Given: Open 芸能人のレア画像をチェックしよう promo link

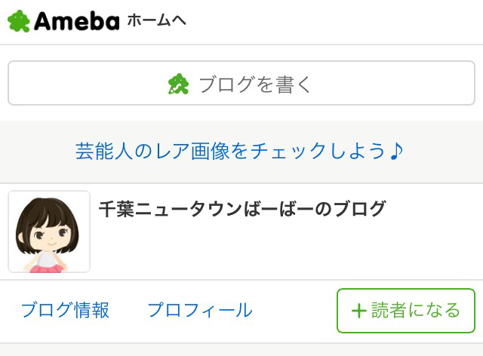Looking at the screenshot, I should pos(230,151).
